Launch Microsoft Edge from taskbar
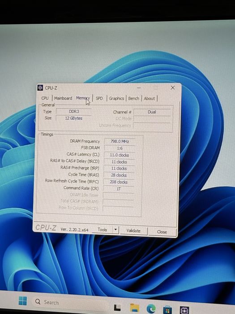Image resolution: width=235 pixels, height=314 pixels. coord(151,309)
